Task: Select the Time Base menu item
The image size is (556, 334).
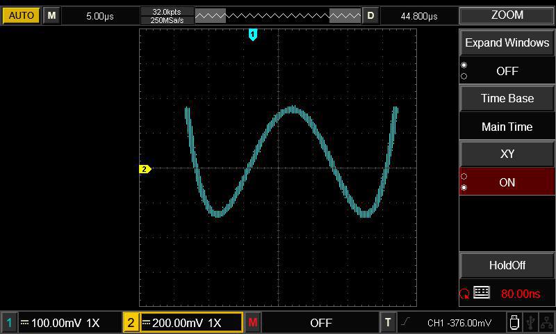Action: [507, 98]
